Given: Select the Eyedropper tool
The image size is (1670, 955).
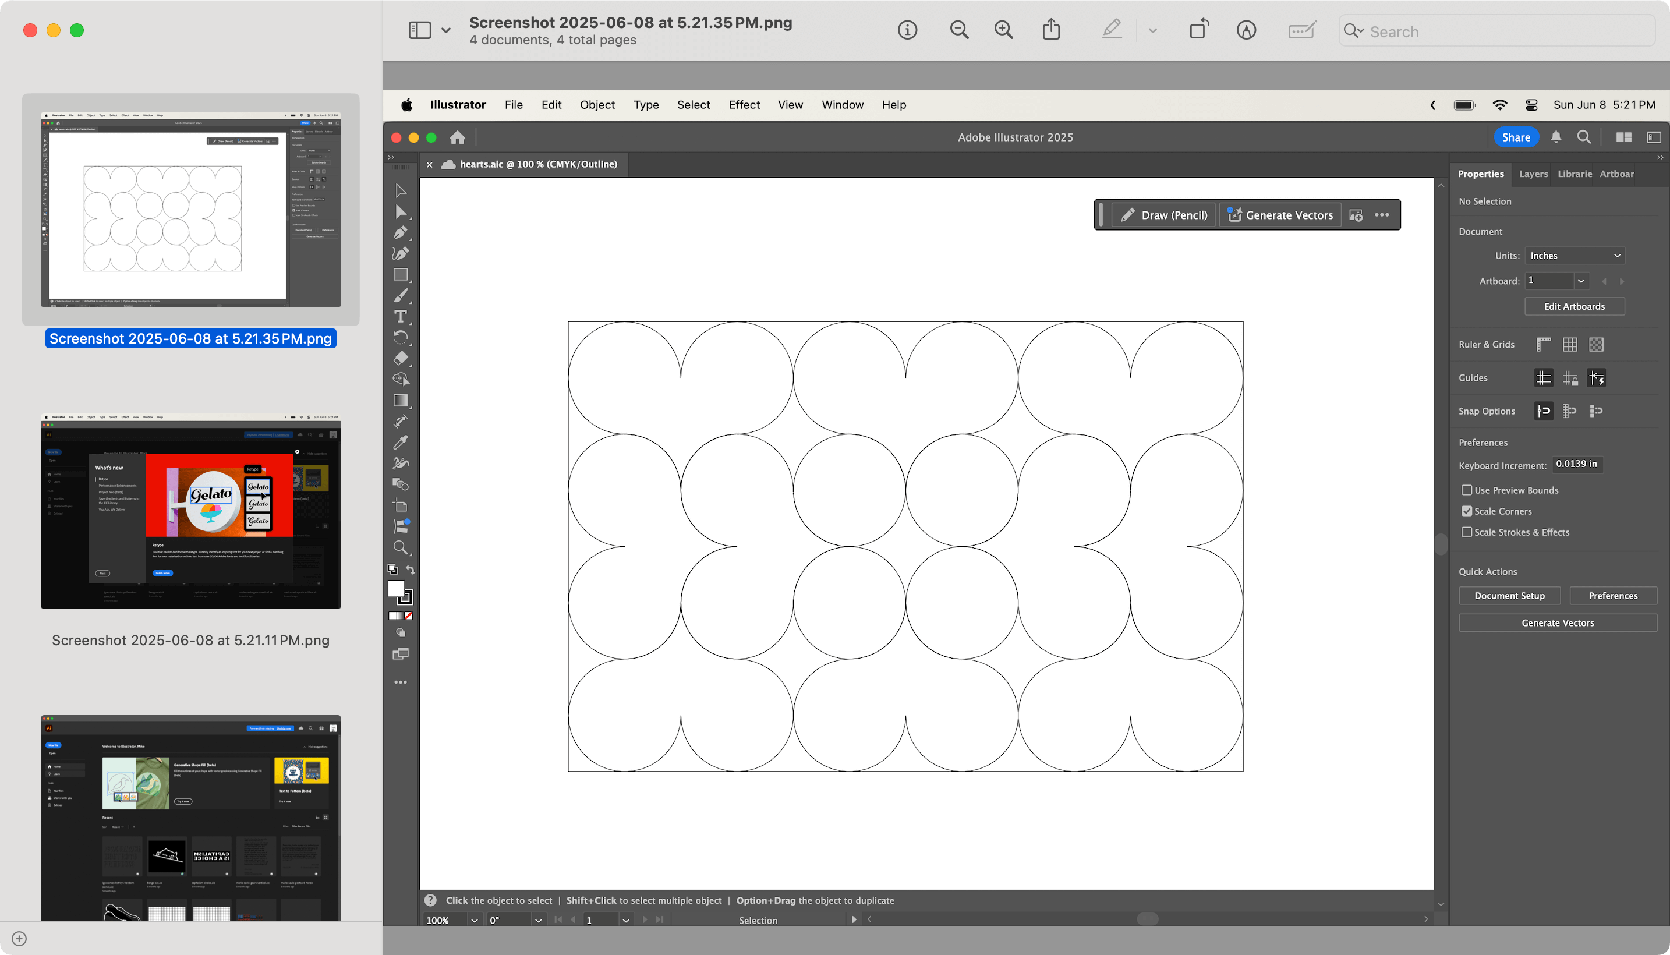Looking at the screenshot, I should point(401,443).
